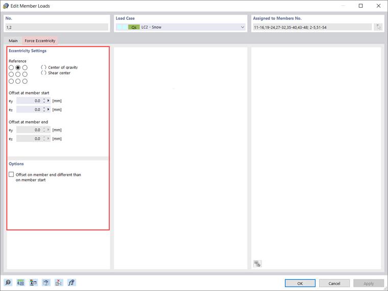Select the center reference point radio
The width and height of the screenshot is (388, 291).
point(18,74)
